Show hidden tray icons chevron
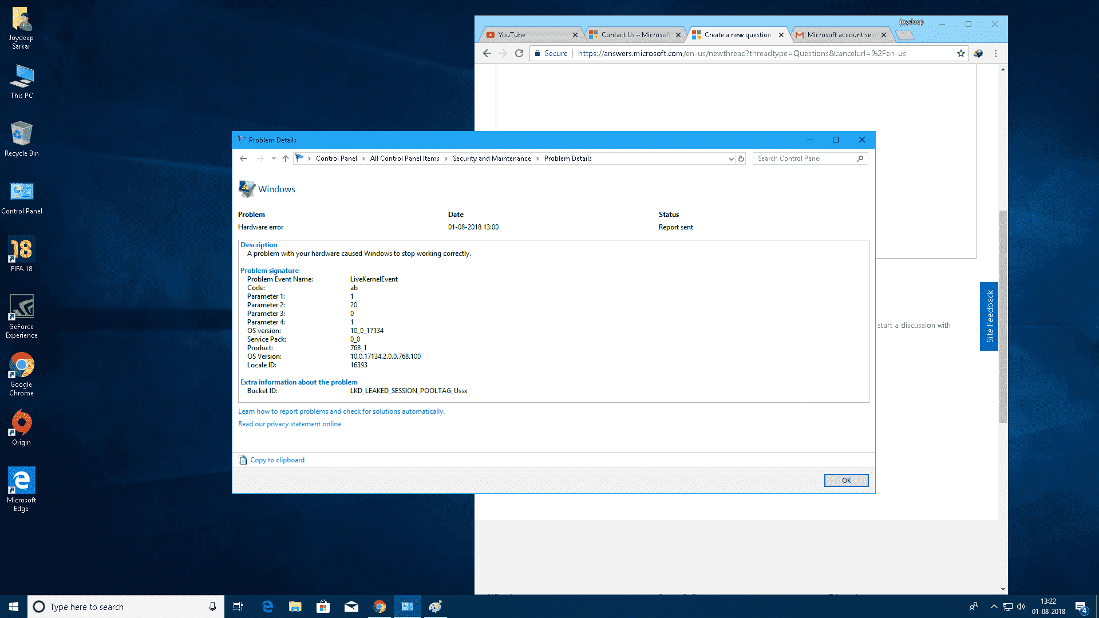This screenshot has width=1099, height=618. click(994, 607)
